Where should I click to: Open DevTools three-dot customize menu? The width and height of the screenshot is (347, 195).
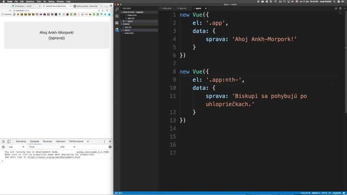click(105, 141)
